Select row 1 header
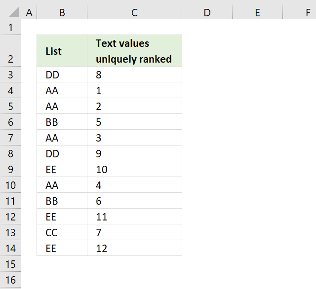The width and height of the screenshot is (316, 289). pos(10,27)
